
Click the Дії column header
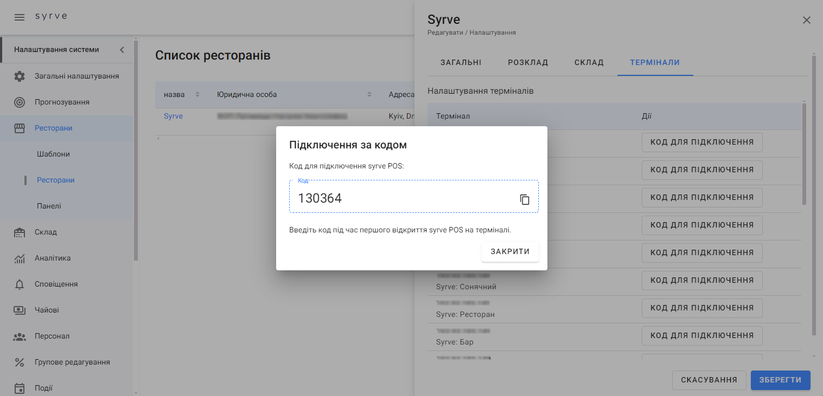[647, 116]
